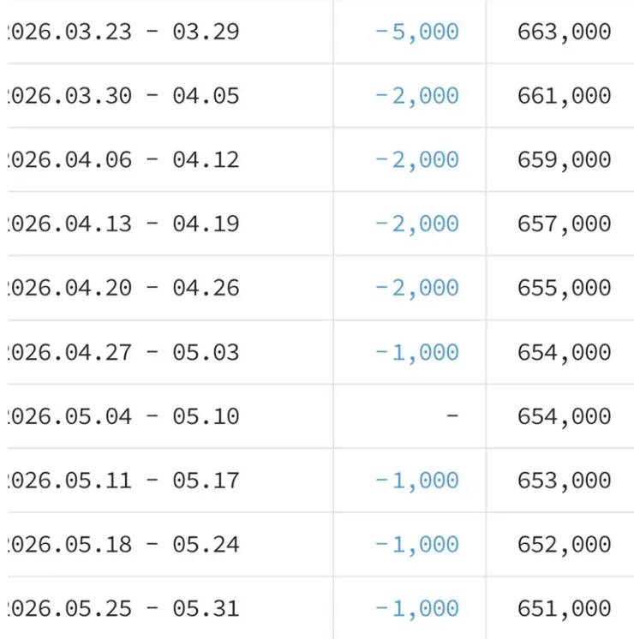Click the dash in the 05.04 row
Image resolution: width=634 pixels, height=639 pixels.
coord(452,416)
